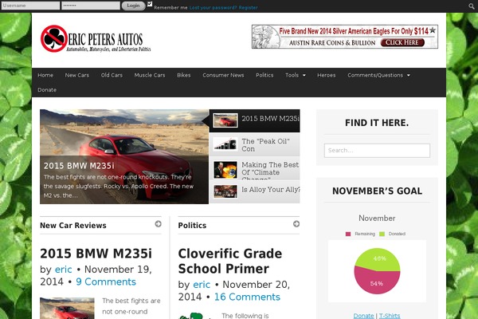The width and height of the screenshot is (478, 319).
Task: Click the Register link
Action: pyautogui.click(x=248, y=8)
